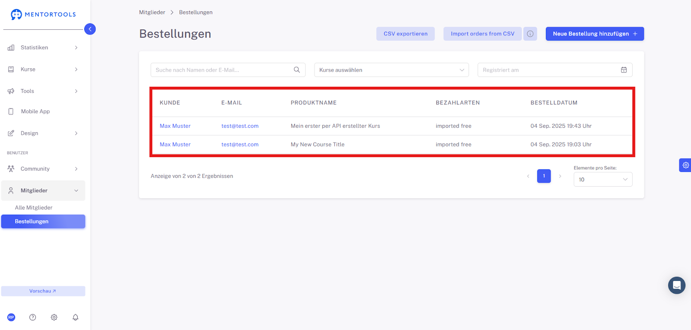
Task: Click the BEZAHLARTEN column header
Action: pyautogui.click(x=458, y=103)
